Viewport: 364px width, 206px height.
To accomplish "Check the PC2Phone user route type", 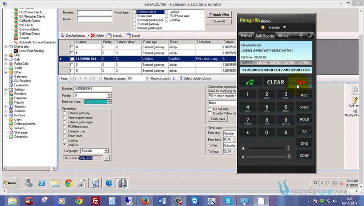I will tap(167, 16).
